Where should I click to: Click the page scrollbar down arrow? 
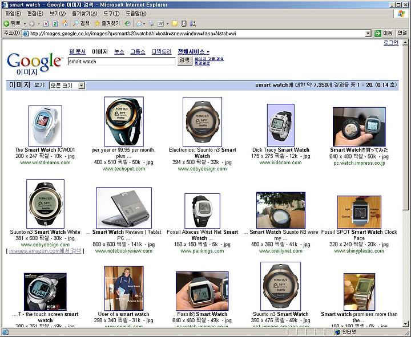(405, 324)
